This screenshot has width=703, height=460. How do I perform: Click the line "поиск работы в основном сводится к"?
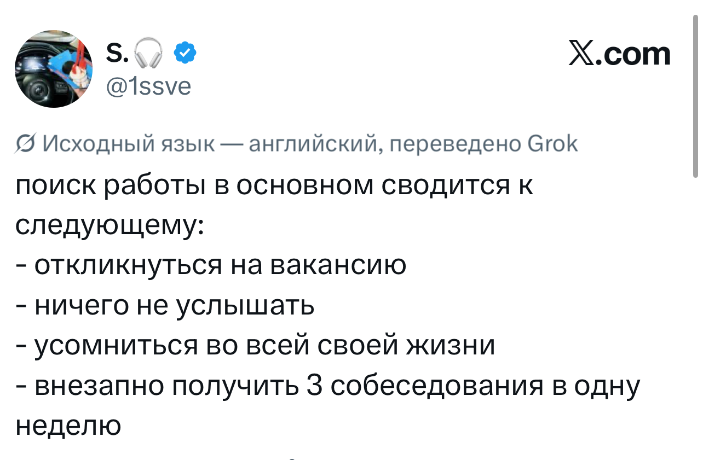(274, 187)
